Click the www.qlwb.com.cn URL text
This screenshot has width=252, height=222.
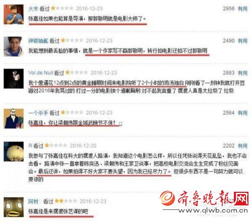(x=213, y=211)
